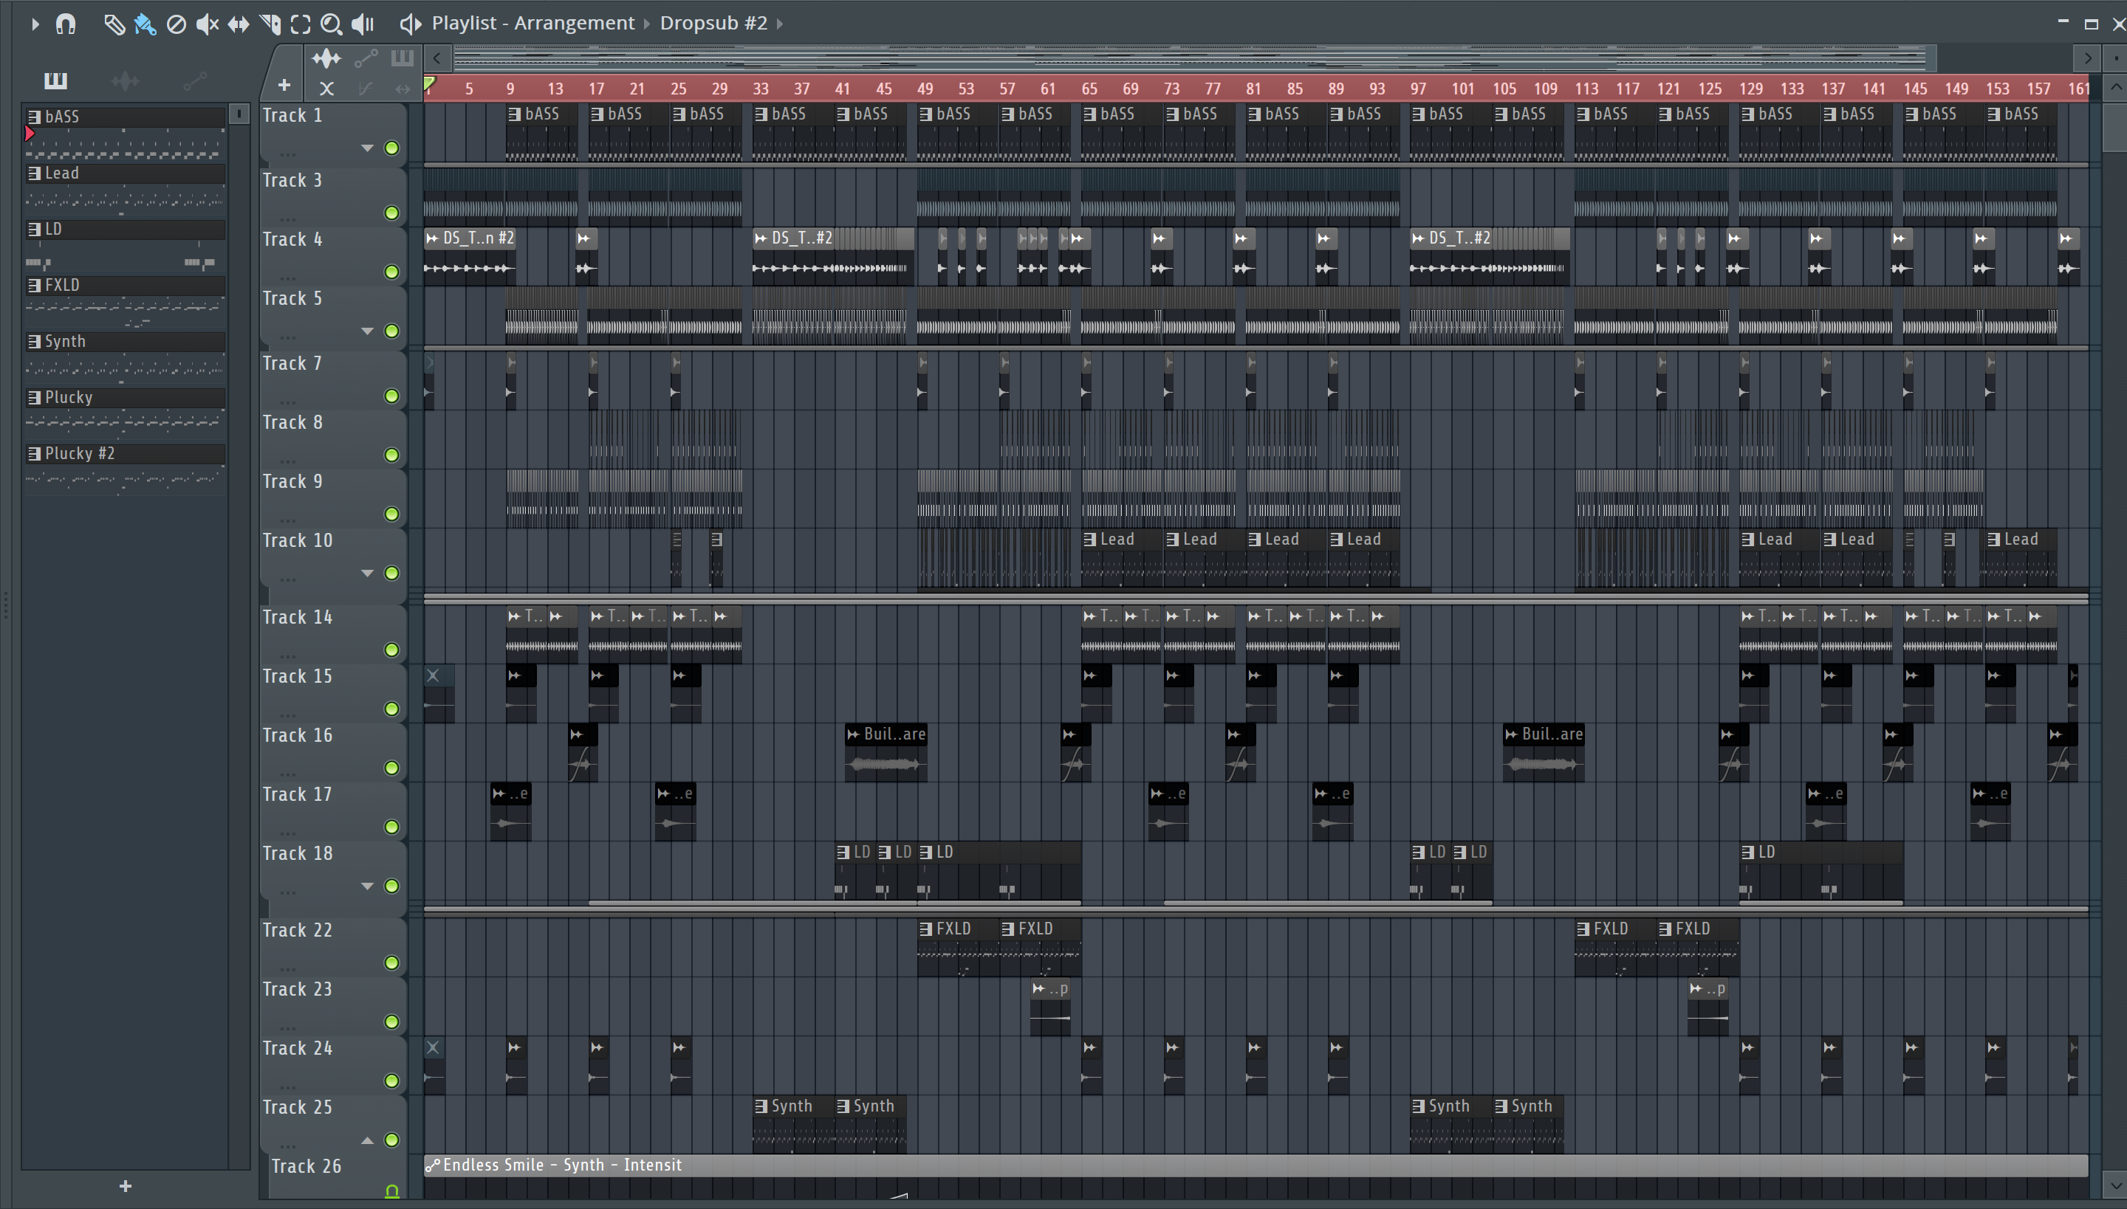Image resolution: width=2127 pixels, height=1209 pixels.
Task: Toggle the snap magnet icon
Action: click(66, 24)
